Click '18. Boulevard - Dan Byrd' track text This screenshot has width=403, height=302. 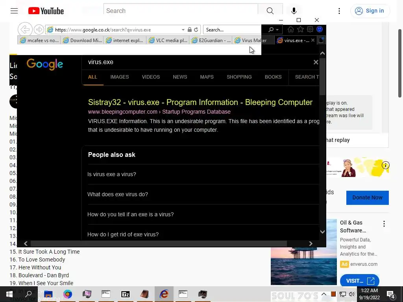(39, 275)
